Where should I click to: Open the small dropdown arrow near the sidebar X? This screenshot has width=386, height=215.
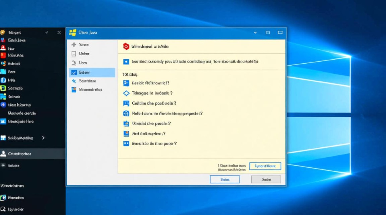click(47, 32)
